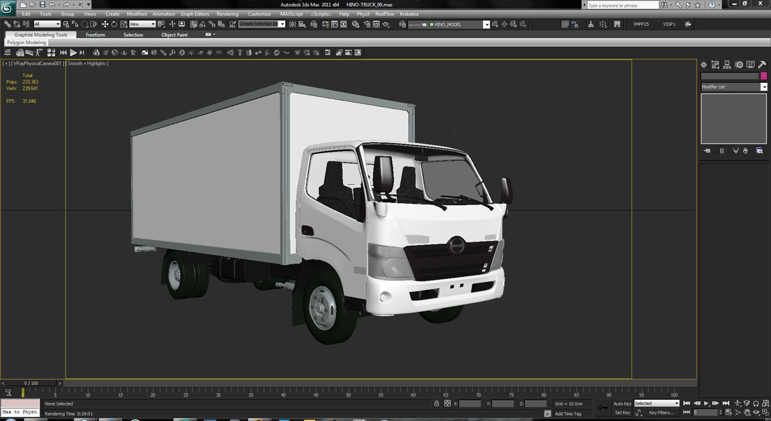Activate the Select and Rotate tool

tap(115, 24)
